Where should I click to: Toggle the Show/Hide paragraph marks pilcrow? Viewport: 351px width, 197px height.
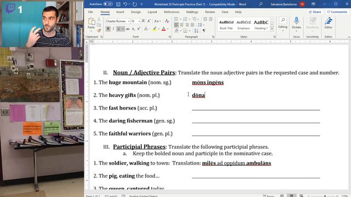point(204,31)
